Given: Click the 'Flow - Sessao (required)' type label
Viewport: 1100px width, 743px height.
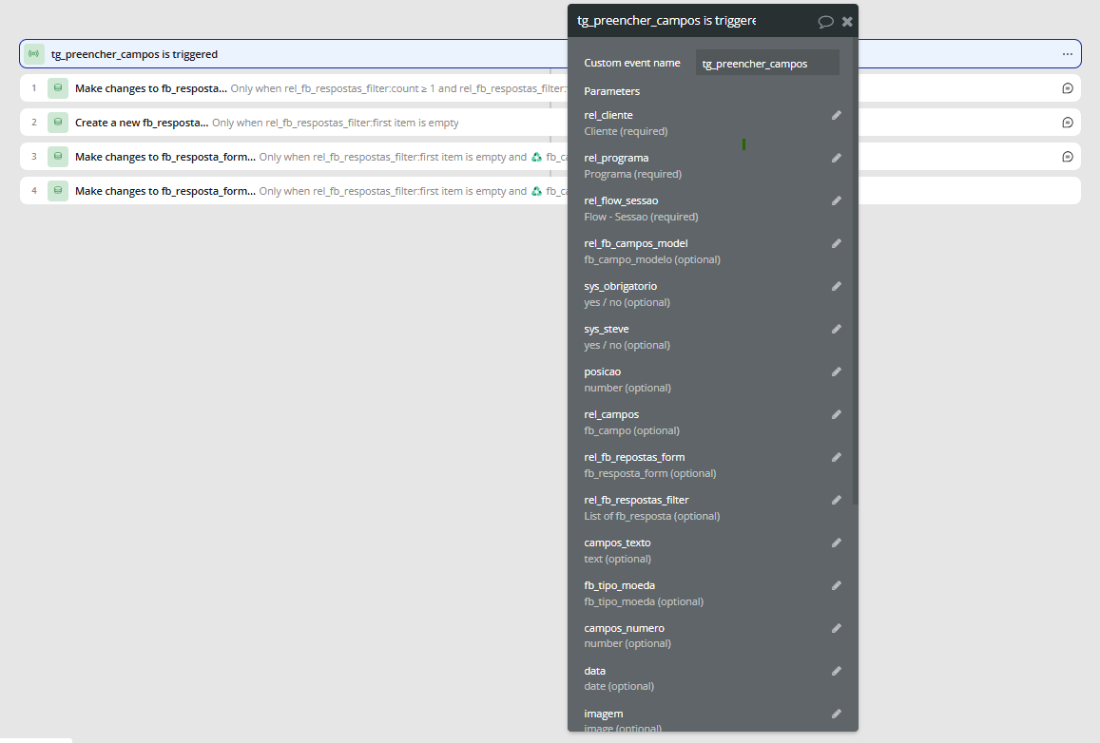Looking at the screenshot, I should [x=641, y=217].
